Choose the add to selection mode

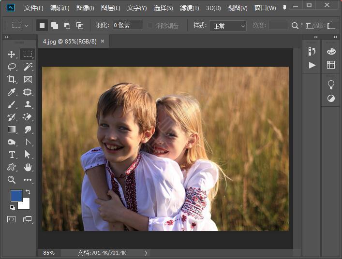(55, 25)
